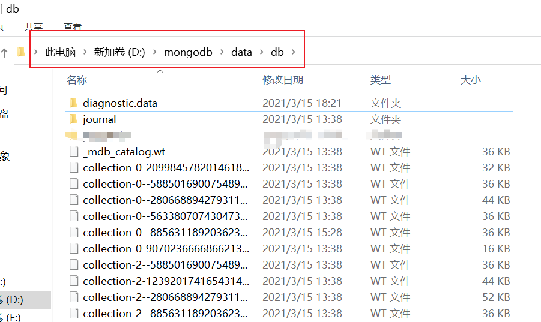541x322 pixels.
Task: Select the (D:) drive in navigation pane
Action: pyautogui.click(x=25, y=300)
